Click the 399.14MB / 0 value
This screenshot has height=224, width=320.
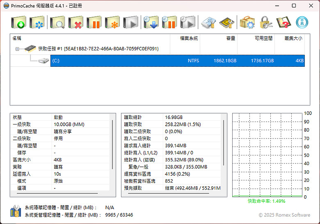click(179, 153)
